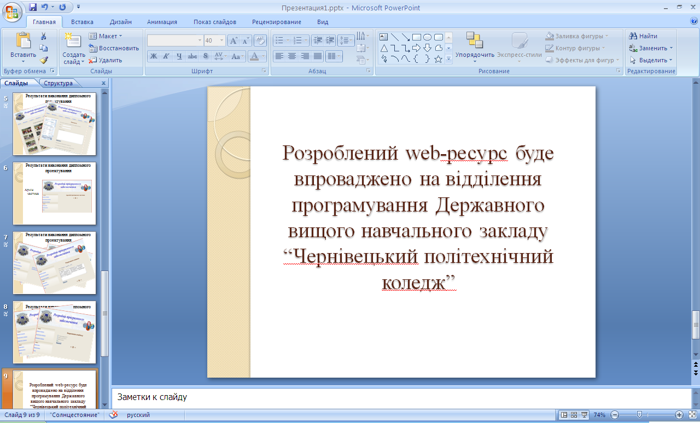
Task: Toggle underline formatting (Ч)
Action: point(179,56)
